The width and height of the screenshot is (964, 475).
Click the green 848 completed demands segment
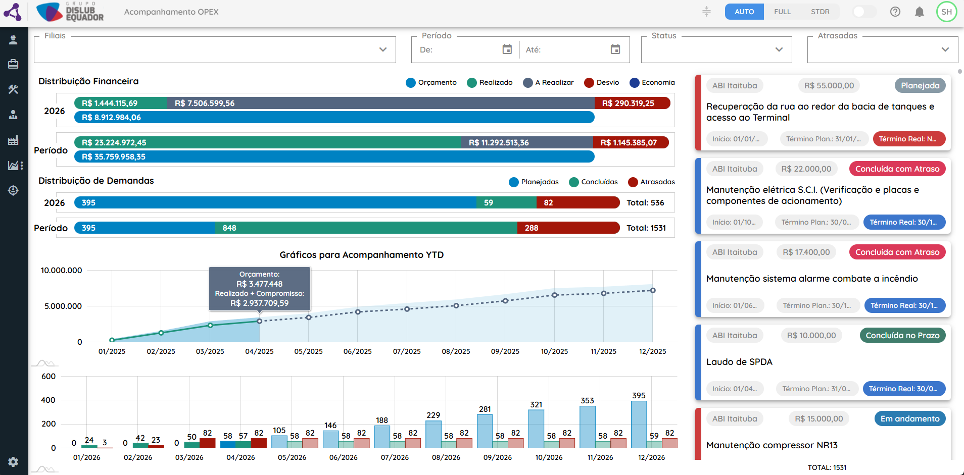366,228
